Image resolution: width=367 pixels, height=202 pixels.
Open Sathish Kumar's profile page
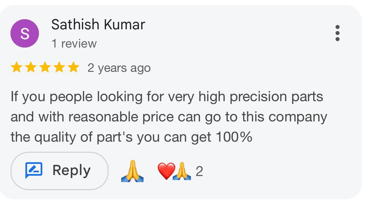click(98, 24)
